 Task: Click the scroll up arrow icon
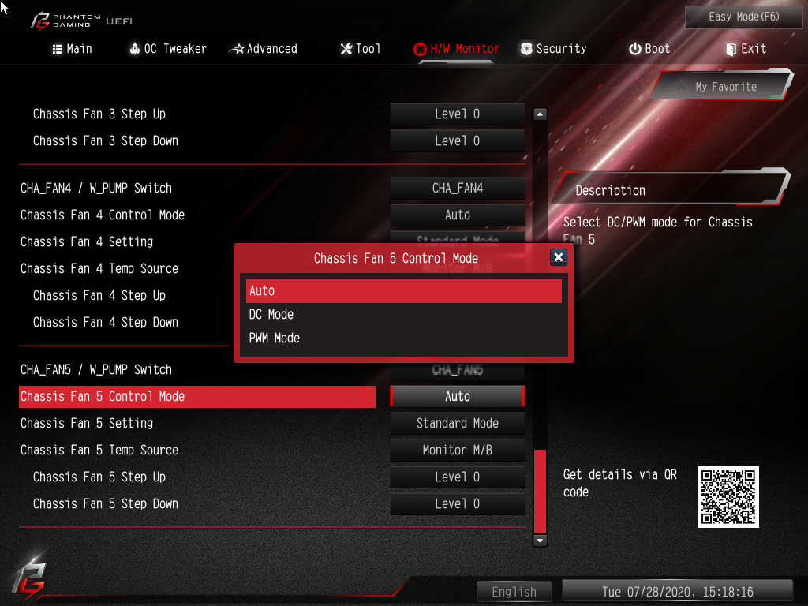click(x=540, y=114)
